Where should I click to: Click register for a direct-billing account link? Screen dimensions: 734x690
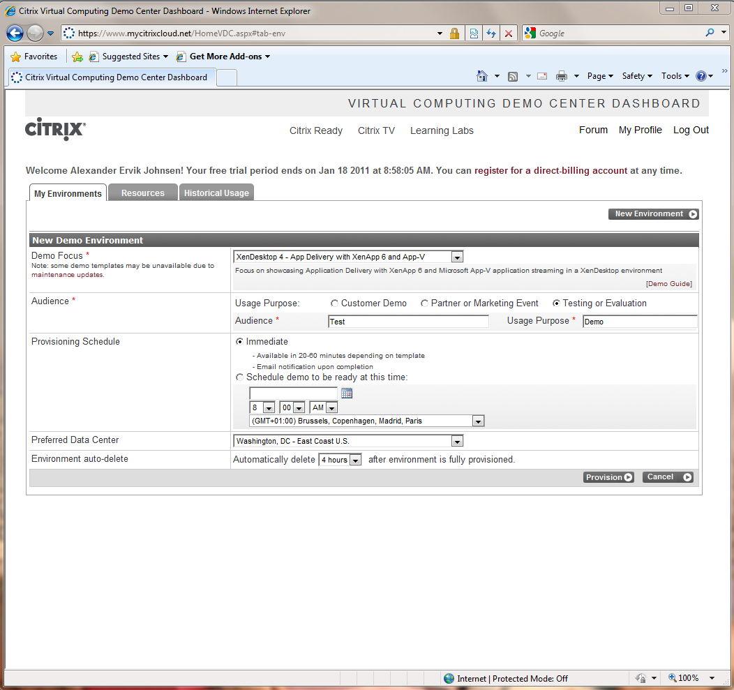click(551, 171)
